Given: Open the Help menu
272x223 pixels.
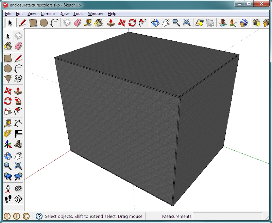Looking at the screenshot, I should [x=112, y=14].
